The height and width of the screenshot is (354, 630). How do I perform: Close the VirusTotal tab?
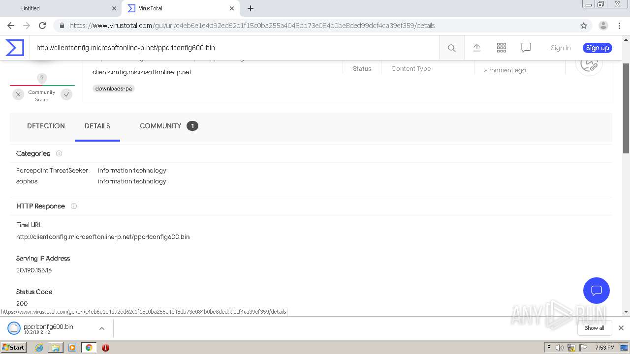tap(232, 8)
